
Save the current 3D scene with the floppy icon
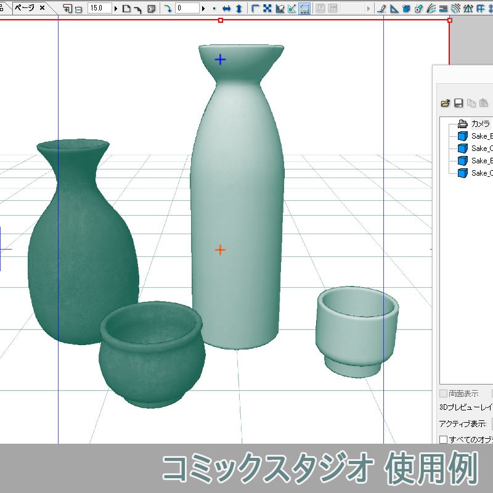click(459, 103)
